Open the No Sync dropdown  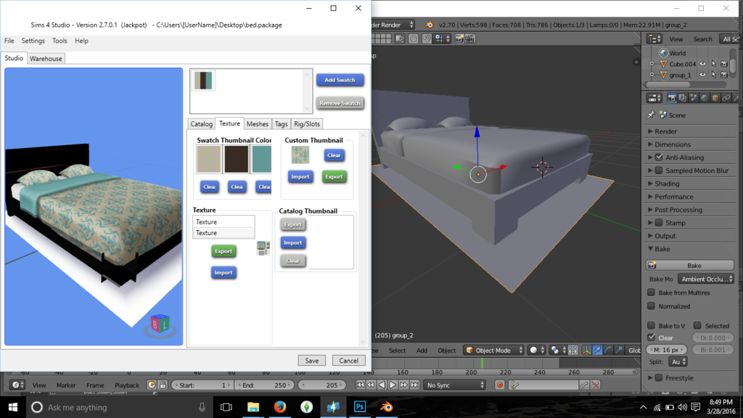point(455,385)
